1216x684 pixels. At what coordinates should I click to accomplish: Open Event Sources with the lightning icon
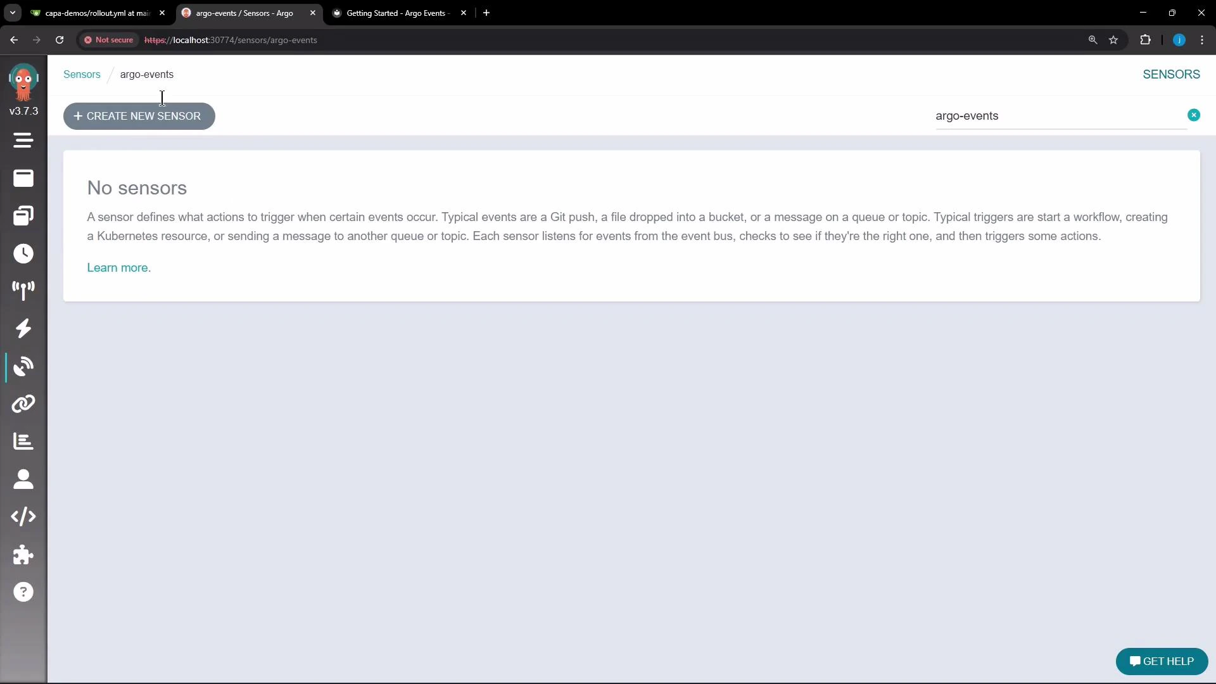(x=23, y=328)
